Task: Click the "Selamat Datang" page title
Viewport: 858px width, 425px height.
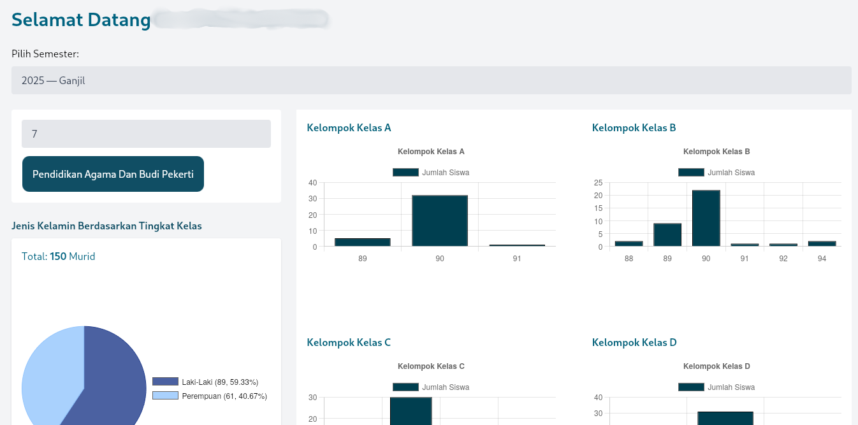Action: (81, 19)
